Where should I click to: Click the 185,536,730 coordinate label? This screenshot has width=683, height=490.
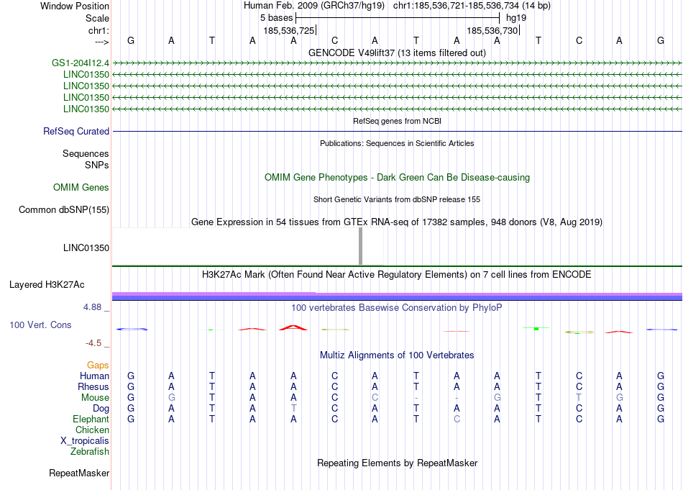(x=492, y=30)
